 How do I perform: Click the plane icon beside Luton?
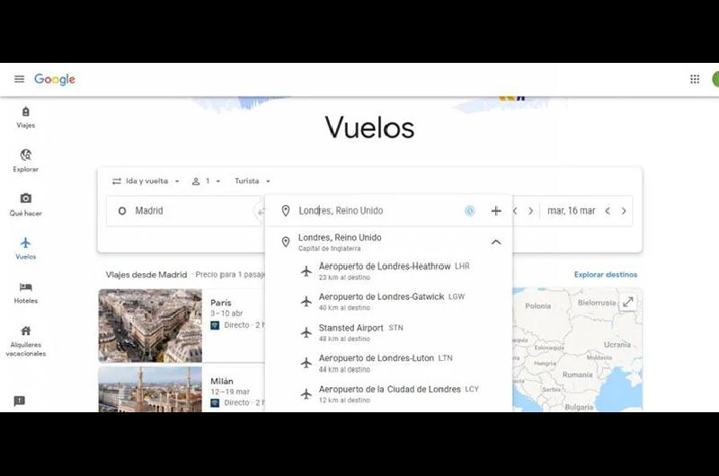point(306,363)
